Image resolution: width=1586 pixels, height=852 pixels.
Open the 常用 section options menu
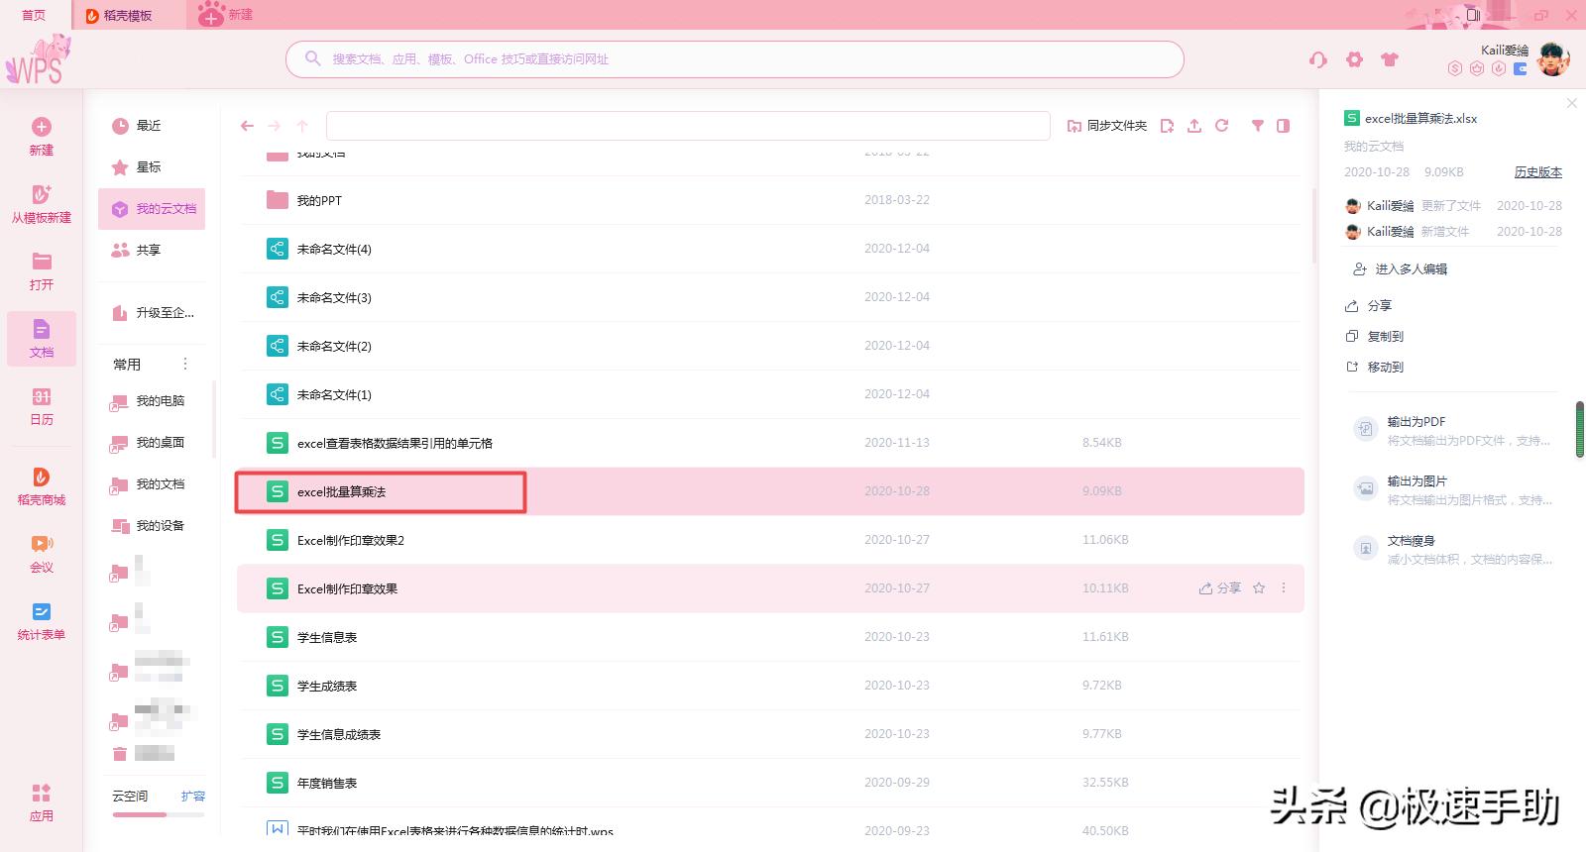pyautogui.click(x=184, y=364)
